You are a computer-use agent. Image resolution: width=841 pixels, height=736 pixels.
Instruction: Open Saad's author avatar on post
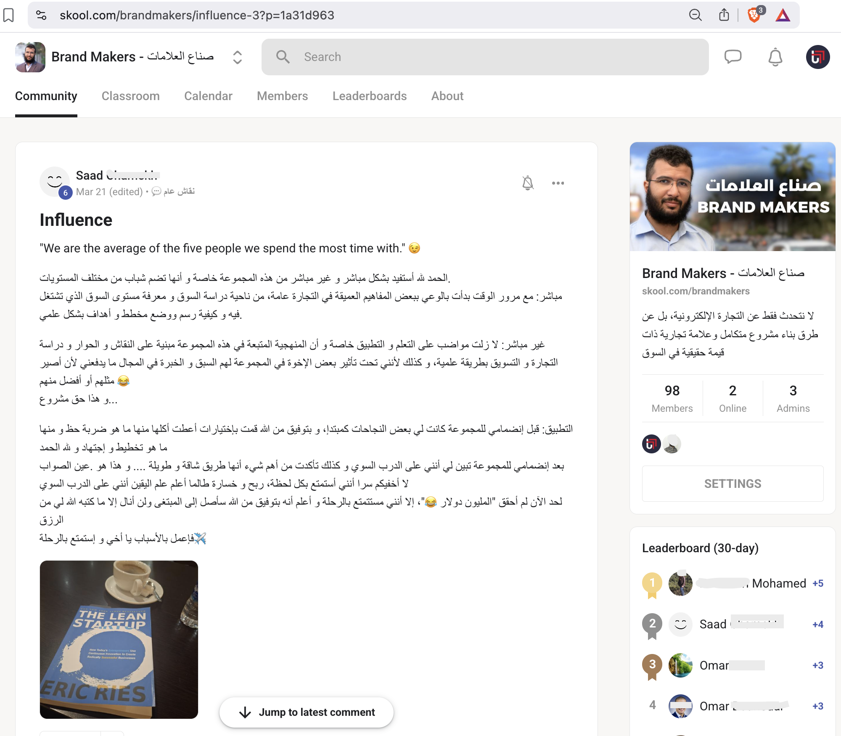tap(55, 182)
